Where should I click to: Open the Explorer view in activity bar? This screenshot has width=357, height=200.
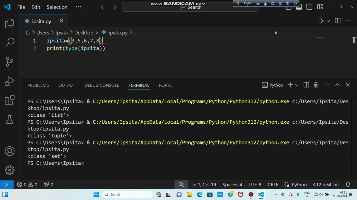point(9,24)
